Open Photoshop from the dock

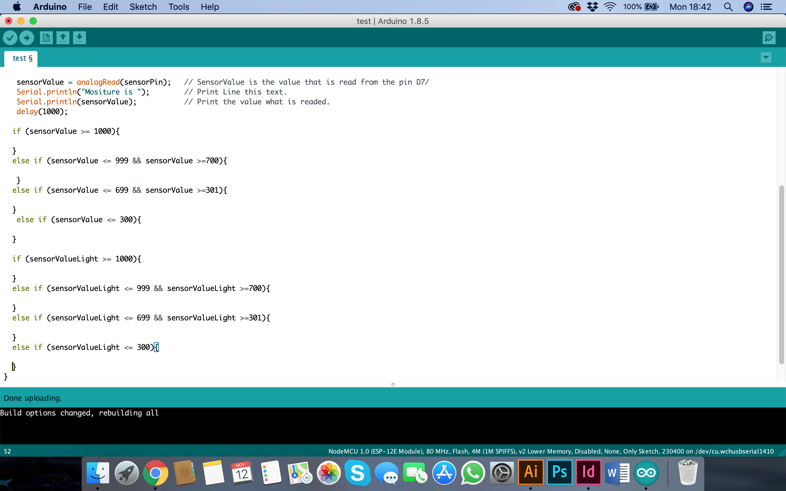[x=559, y=472]
